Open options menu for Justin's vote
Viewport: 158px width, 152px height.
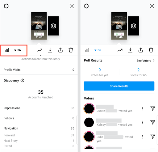point(142,108)
